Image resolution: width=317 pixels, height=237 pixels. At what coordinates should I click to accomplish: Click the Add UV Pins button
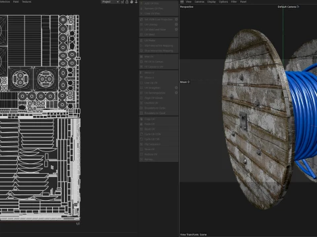pyautogui.click(x=158, y=3)
